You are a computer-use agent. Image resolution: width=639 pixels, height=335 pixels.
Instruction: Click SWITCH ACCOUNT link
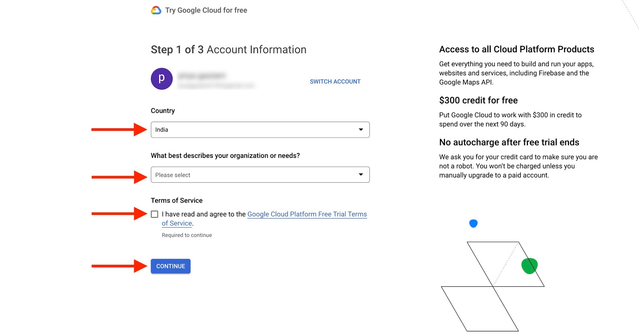tap(335, 81)
